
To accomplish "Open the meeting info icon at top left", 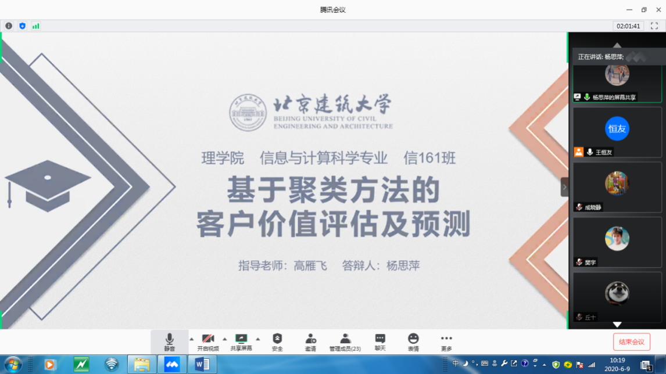I will pyautogui.click(x=9, y=26).
